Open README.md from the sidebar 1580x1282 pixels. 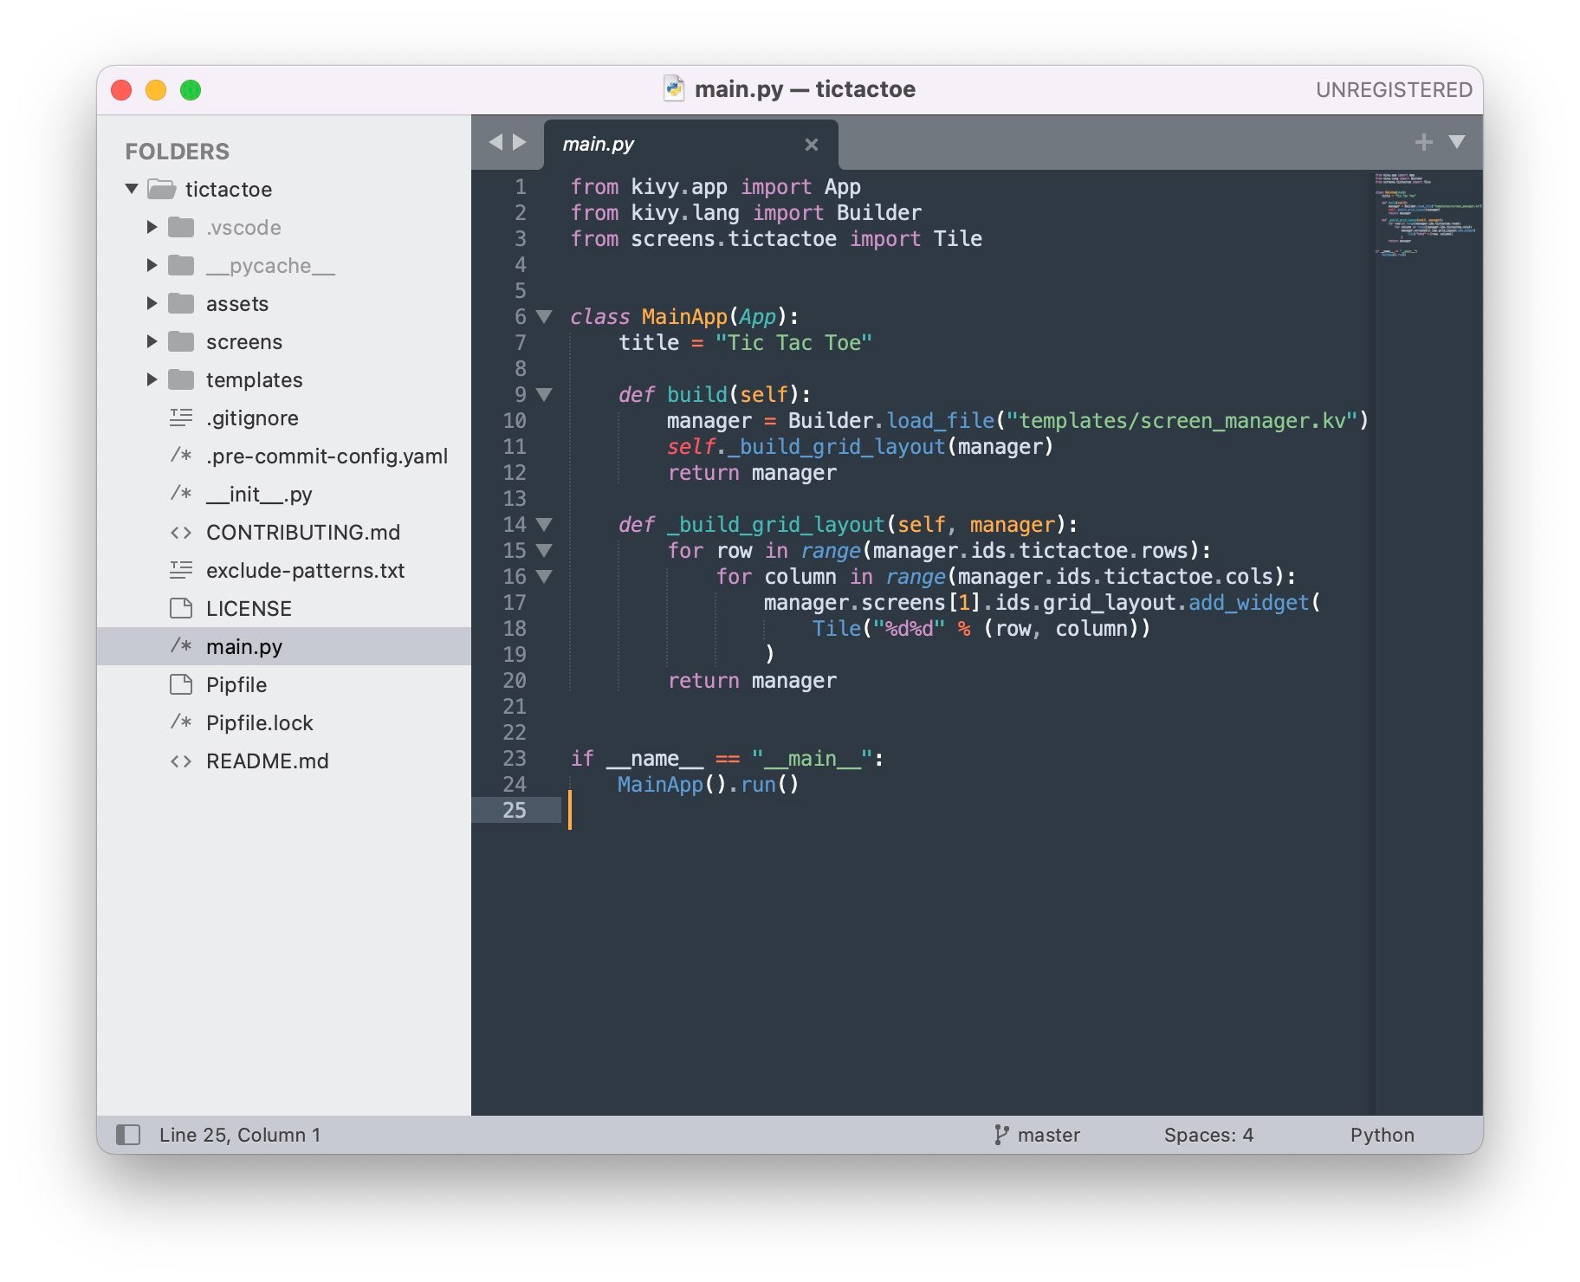click(266, 761)
